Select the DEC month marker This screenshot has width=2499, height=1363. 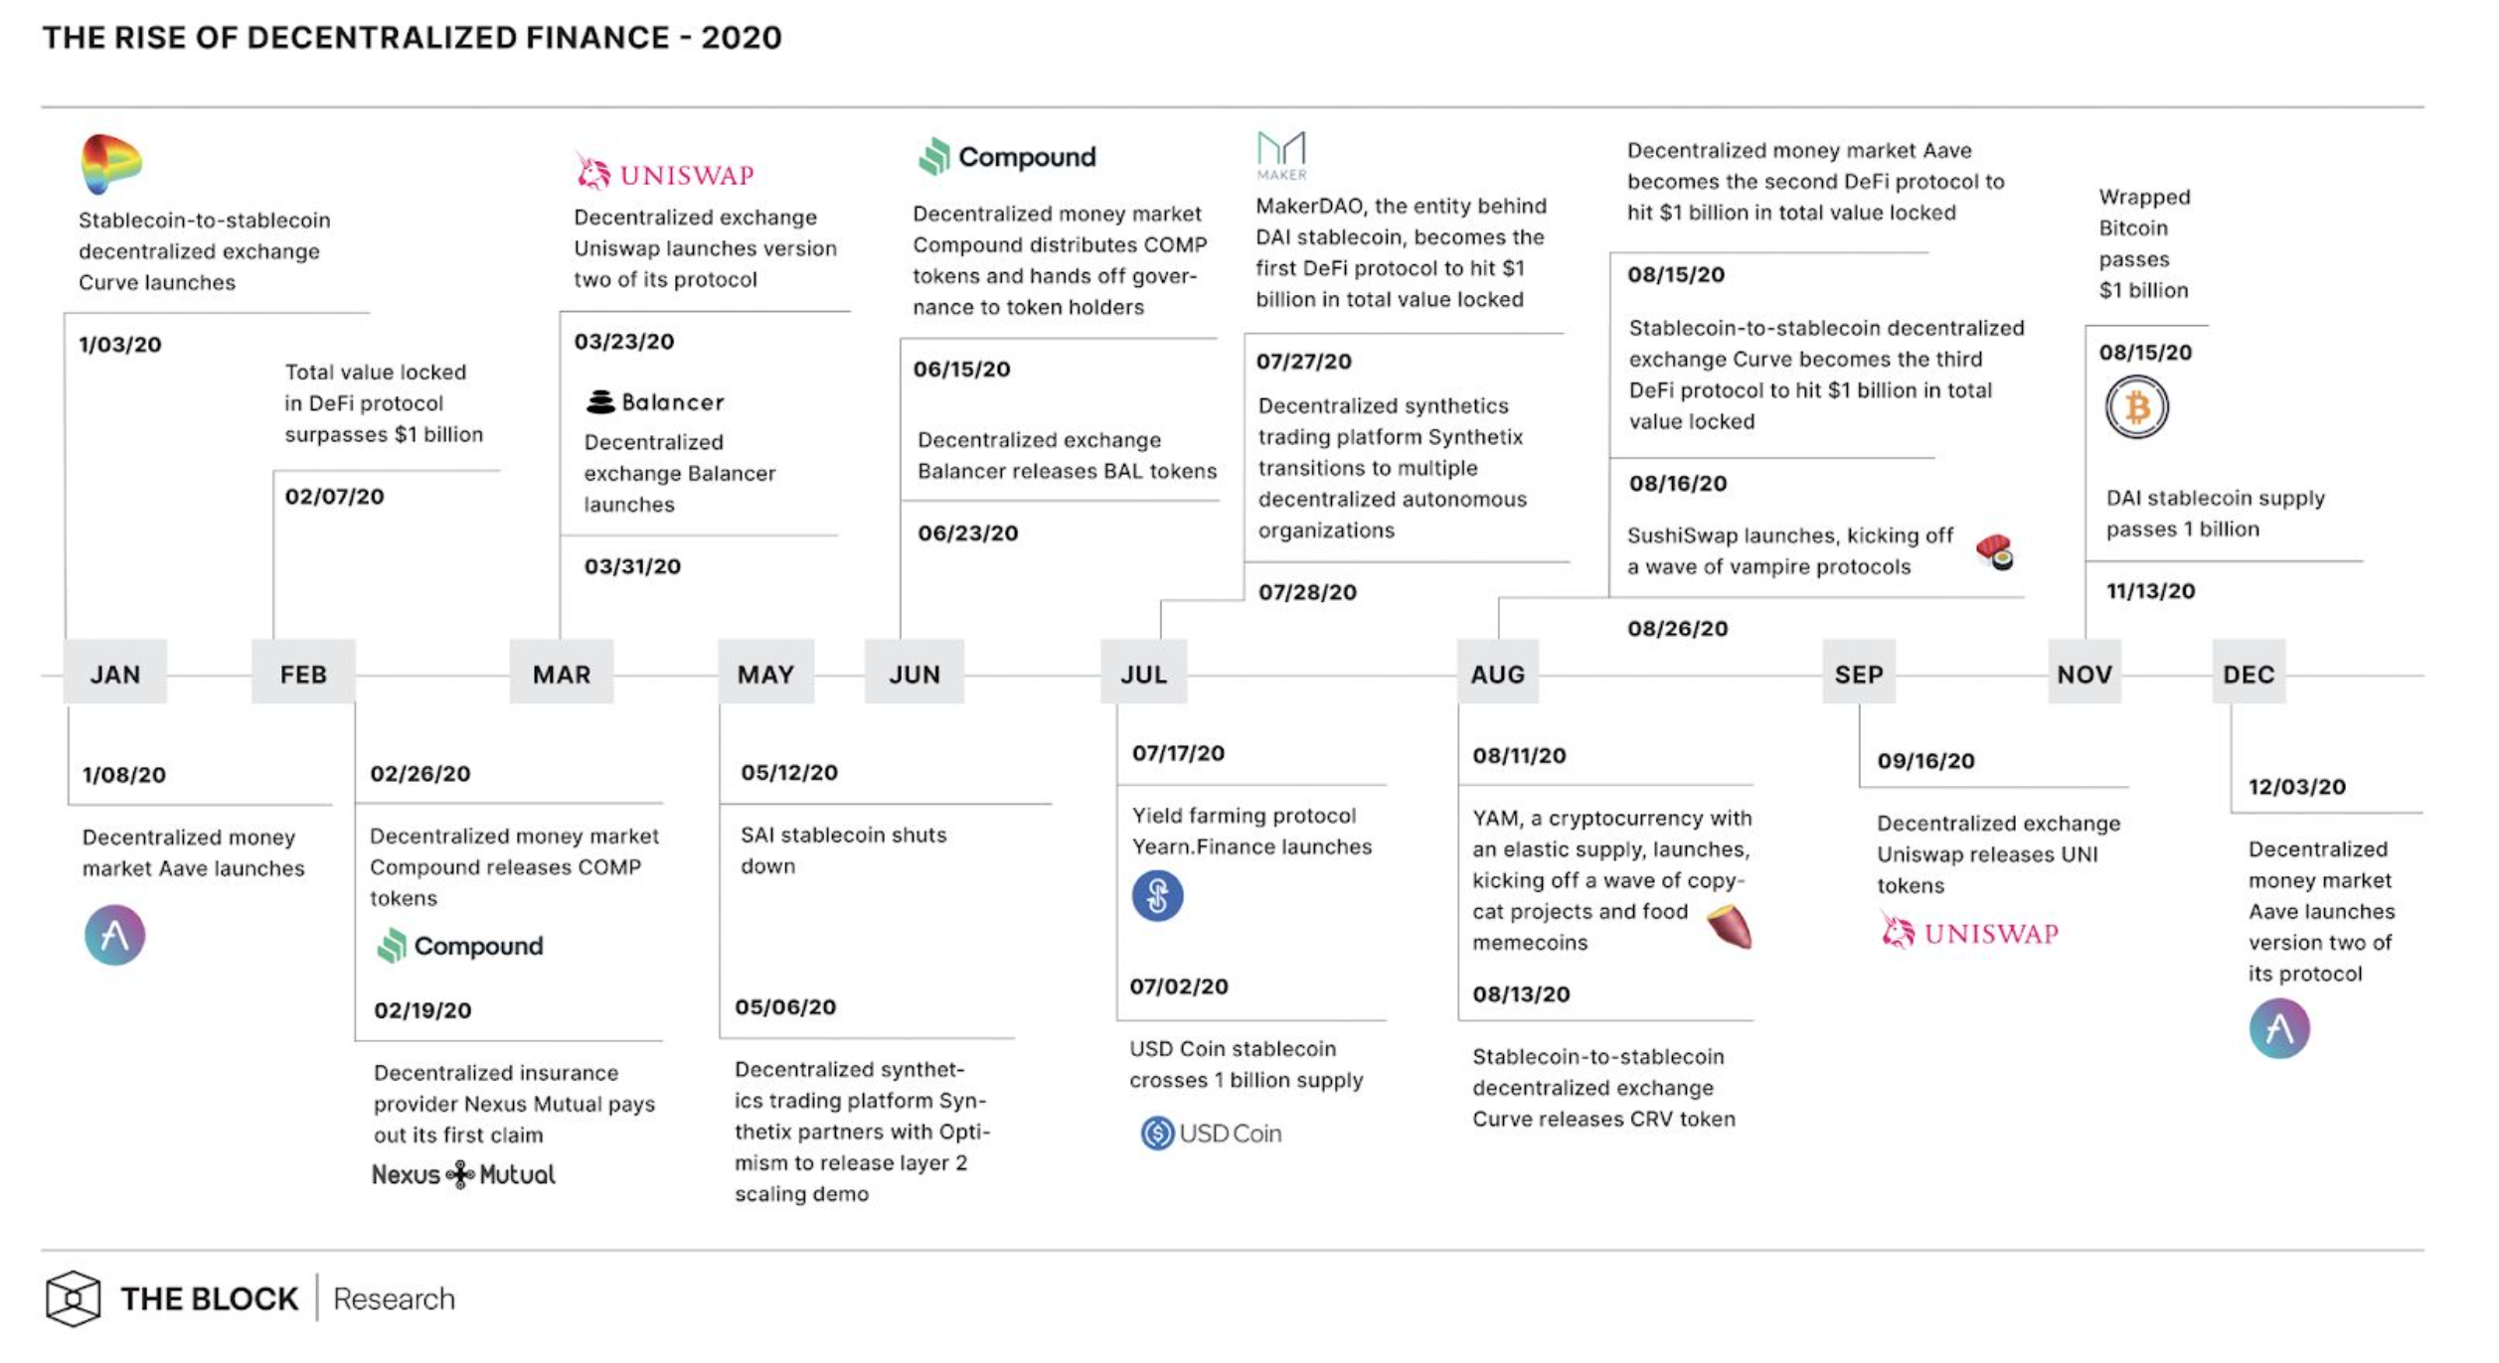(x=2249, y=675)
